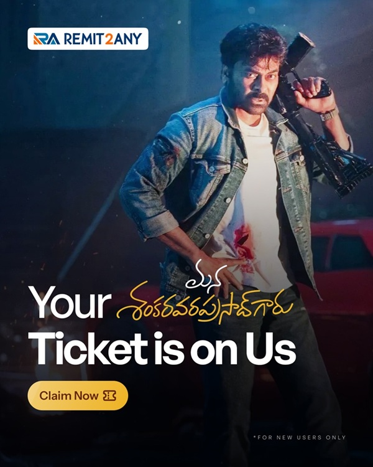Click the man's face in the poster
Viewport: 373px width, 467px height.
click(x=257, y=83)
